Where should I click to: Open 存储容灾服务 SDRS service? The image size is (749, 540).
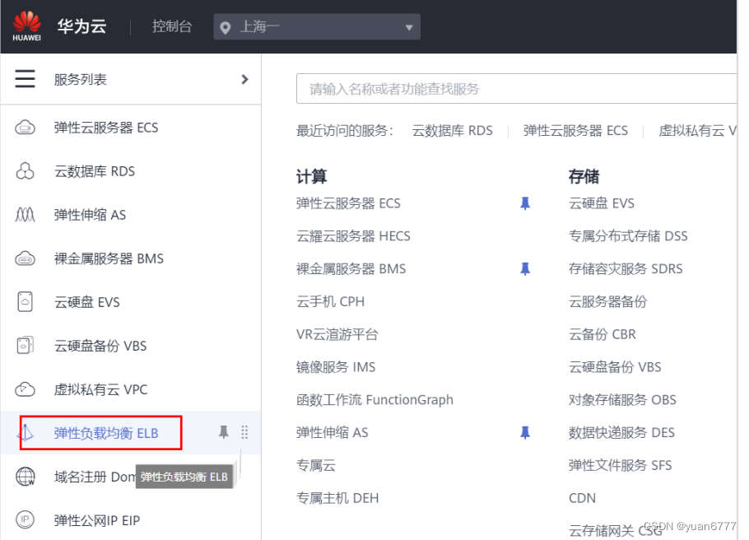(626, 268)
